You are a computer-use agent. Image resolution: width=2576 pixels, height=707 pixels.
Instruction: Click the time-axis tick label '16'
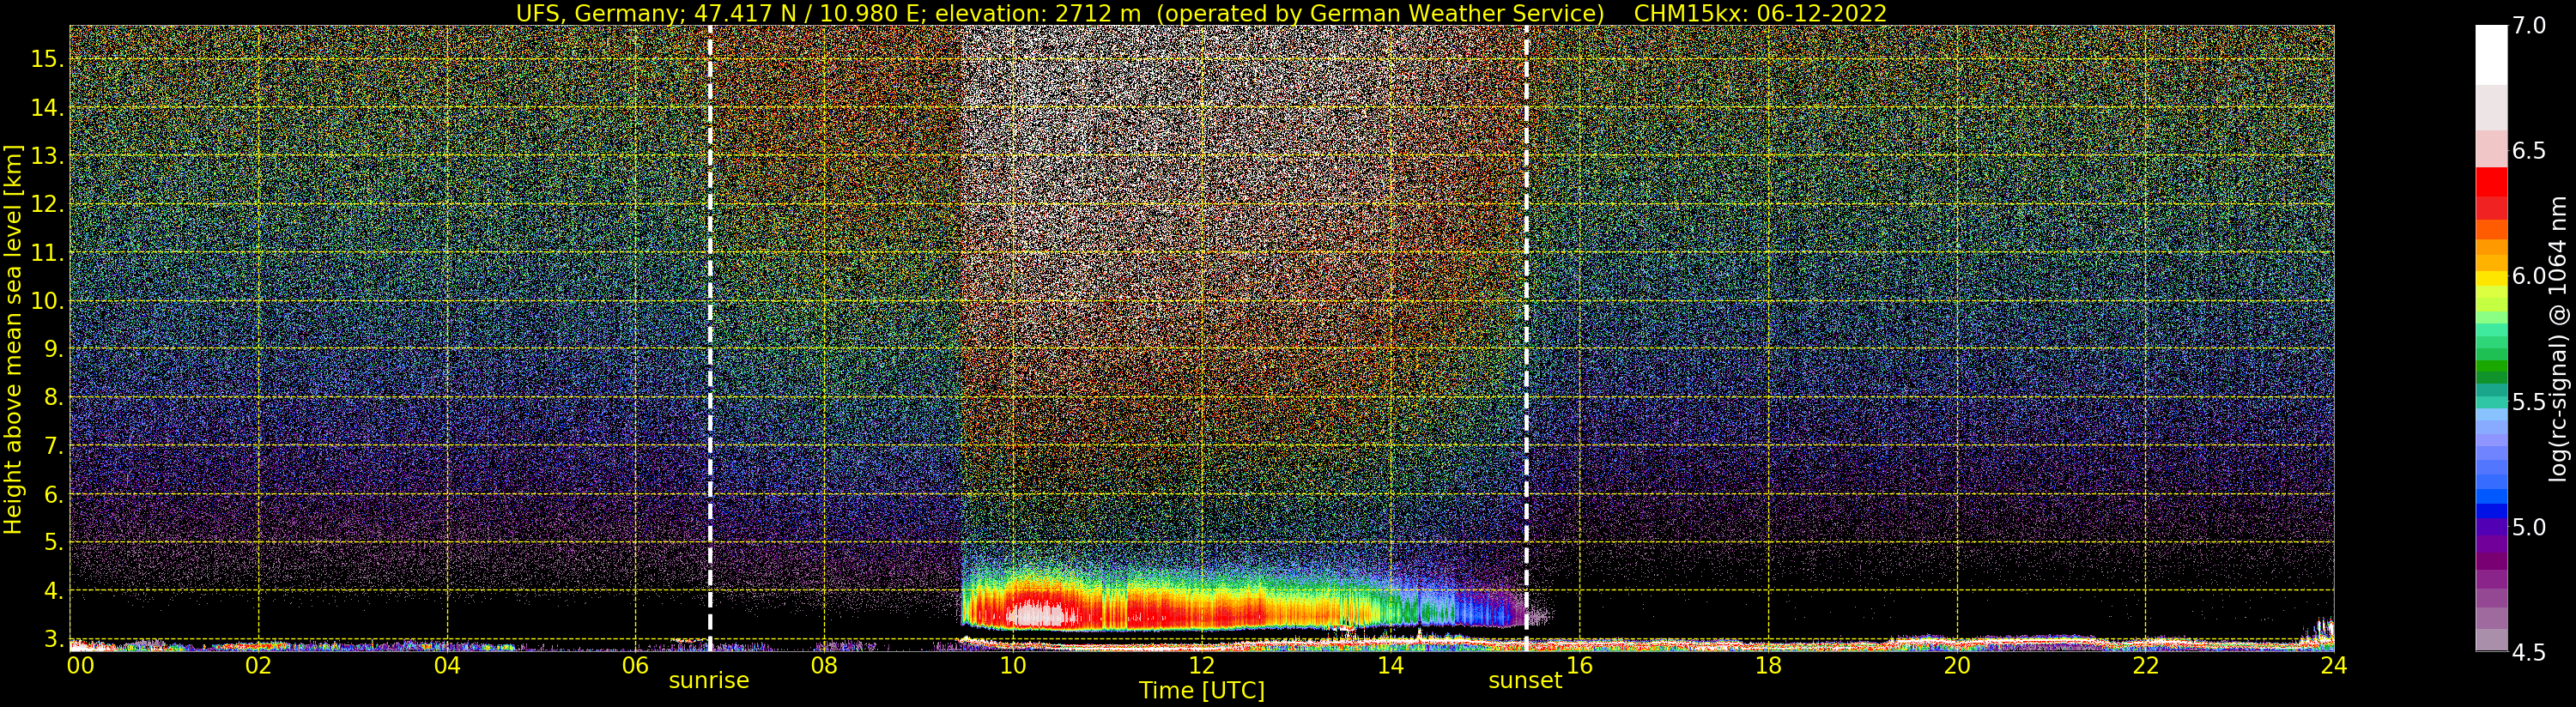tap(1579, 666)
